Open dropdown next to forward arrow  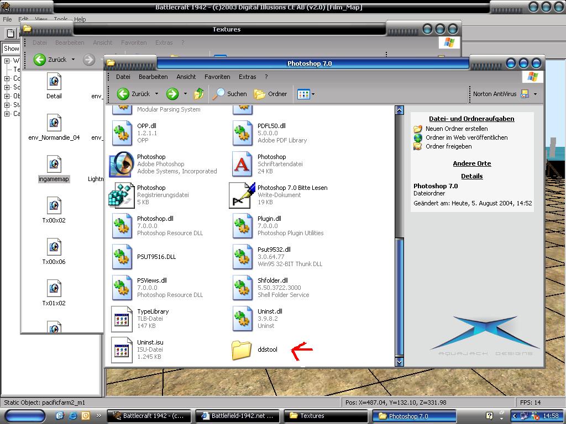point(185,94)
